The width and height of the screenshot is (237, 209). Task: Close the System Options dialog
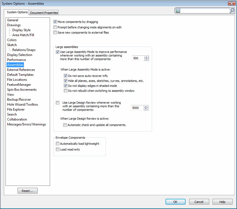[x=232, y=3]
